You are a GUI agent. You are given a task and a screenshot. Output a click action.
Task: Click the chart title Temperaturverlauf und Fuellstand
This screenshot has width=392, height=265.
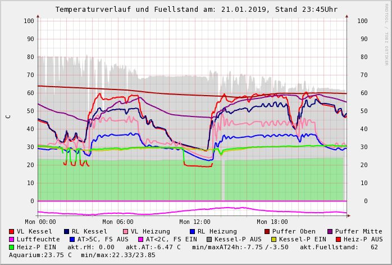coord(196,10)
